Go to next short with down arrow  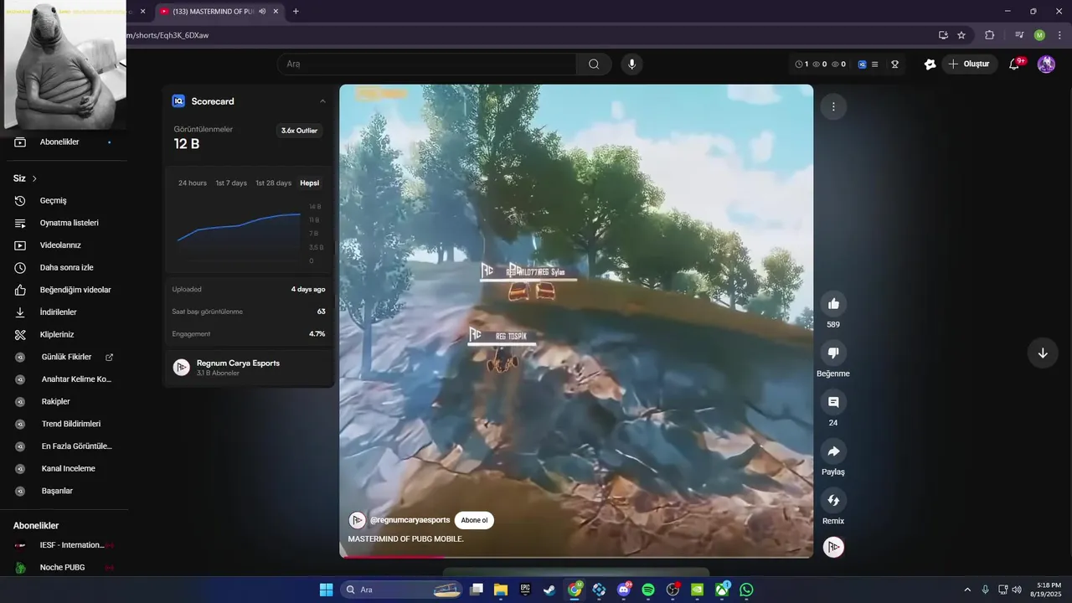coord(1043,353)
